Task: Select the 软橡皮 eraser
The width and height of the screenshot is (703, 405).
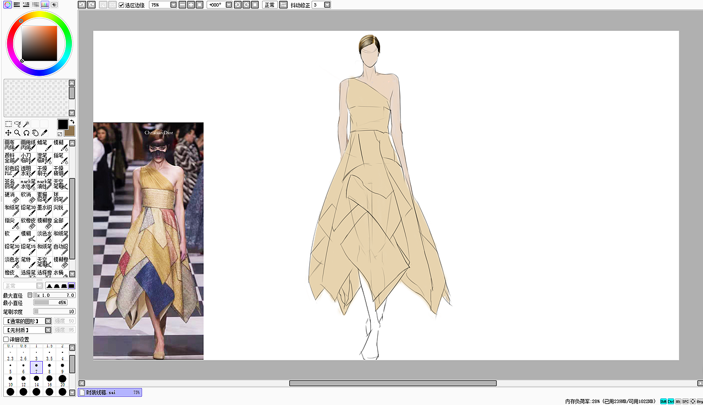Action: [29, 224]
